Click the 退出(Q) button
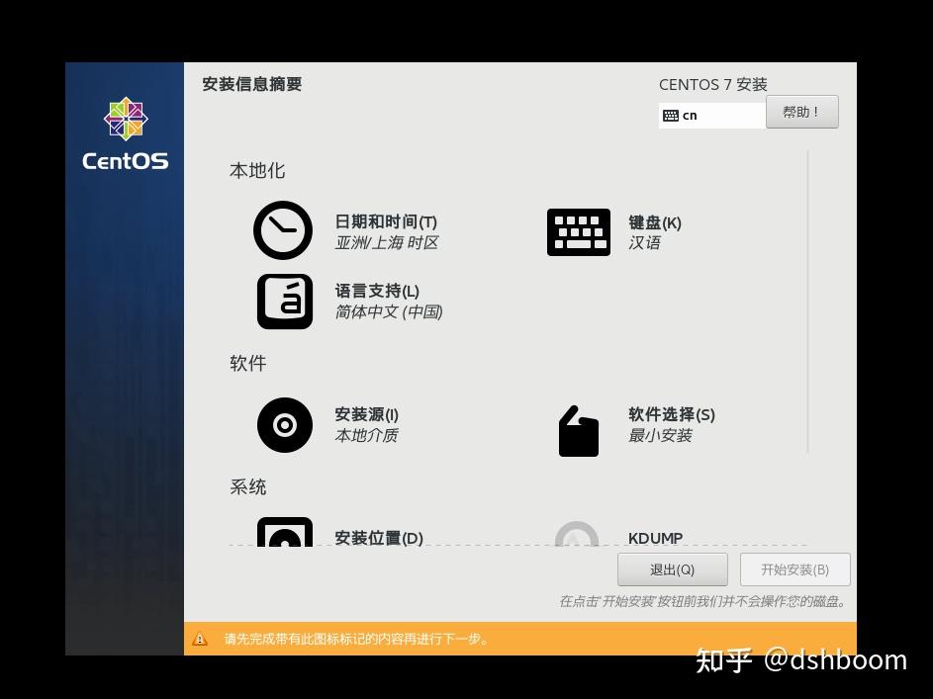The width and height of the screenshot is (933, 699). (673, 568)
